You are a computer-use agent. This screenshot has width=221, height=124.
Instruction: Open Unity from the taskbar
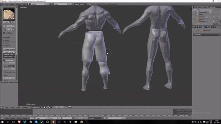pyautogui.click(x=70, y=122)
